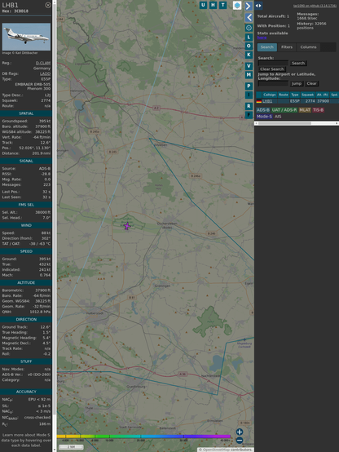This screenshot has height=452, width=339.
Task: Click the L map option button
Action: (249, 38)
